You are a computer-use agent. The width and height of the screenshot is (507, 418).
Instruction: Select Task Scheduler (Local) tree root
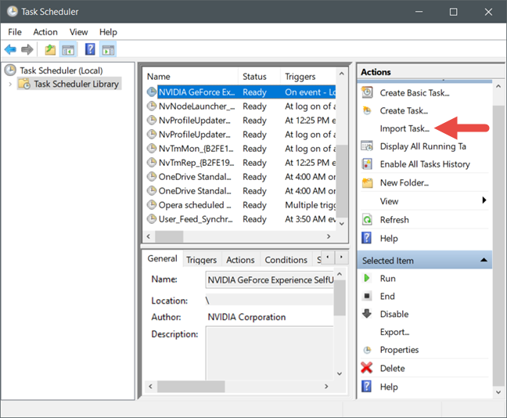[x=61, y=70]
